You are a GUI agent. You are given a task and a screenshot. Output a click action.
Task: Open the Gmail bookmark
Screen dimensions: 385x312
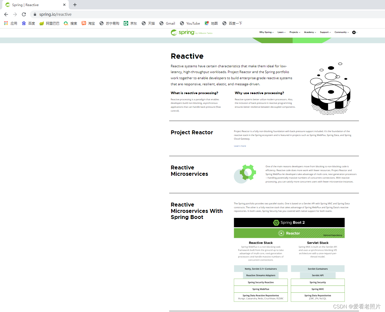[x=167, y=24]
